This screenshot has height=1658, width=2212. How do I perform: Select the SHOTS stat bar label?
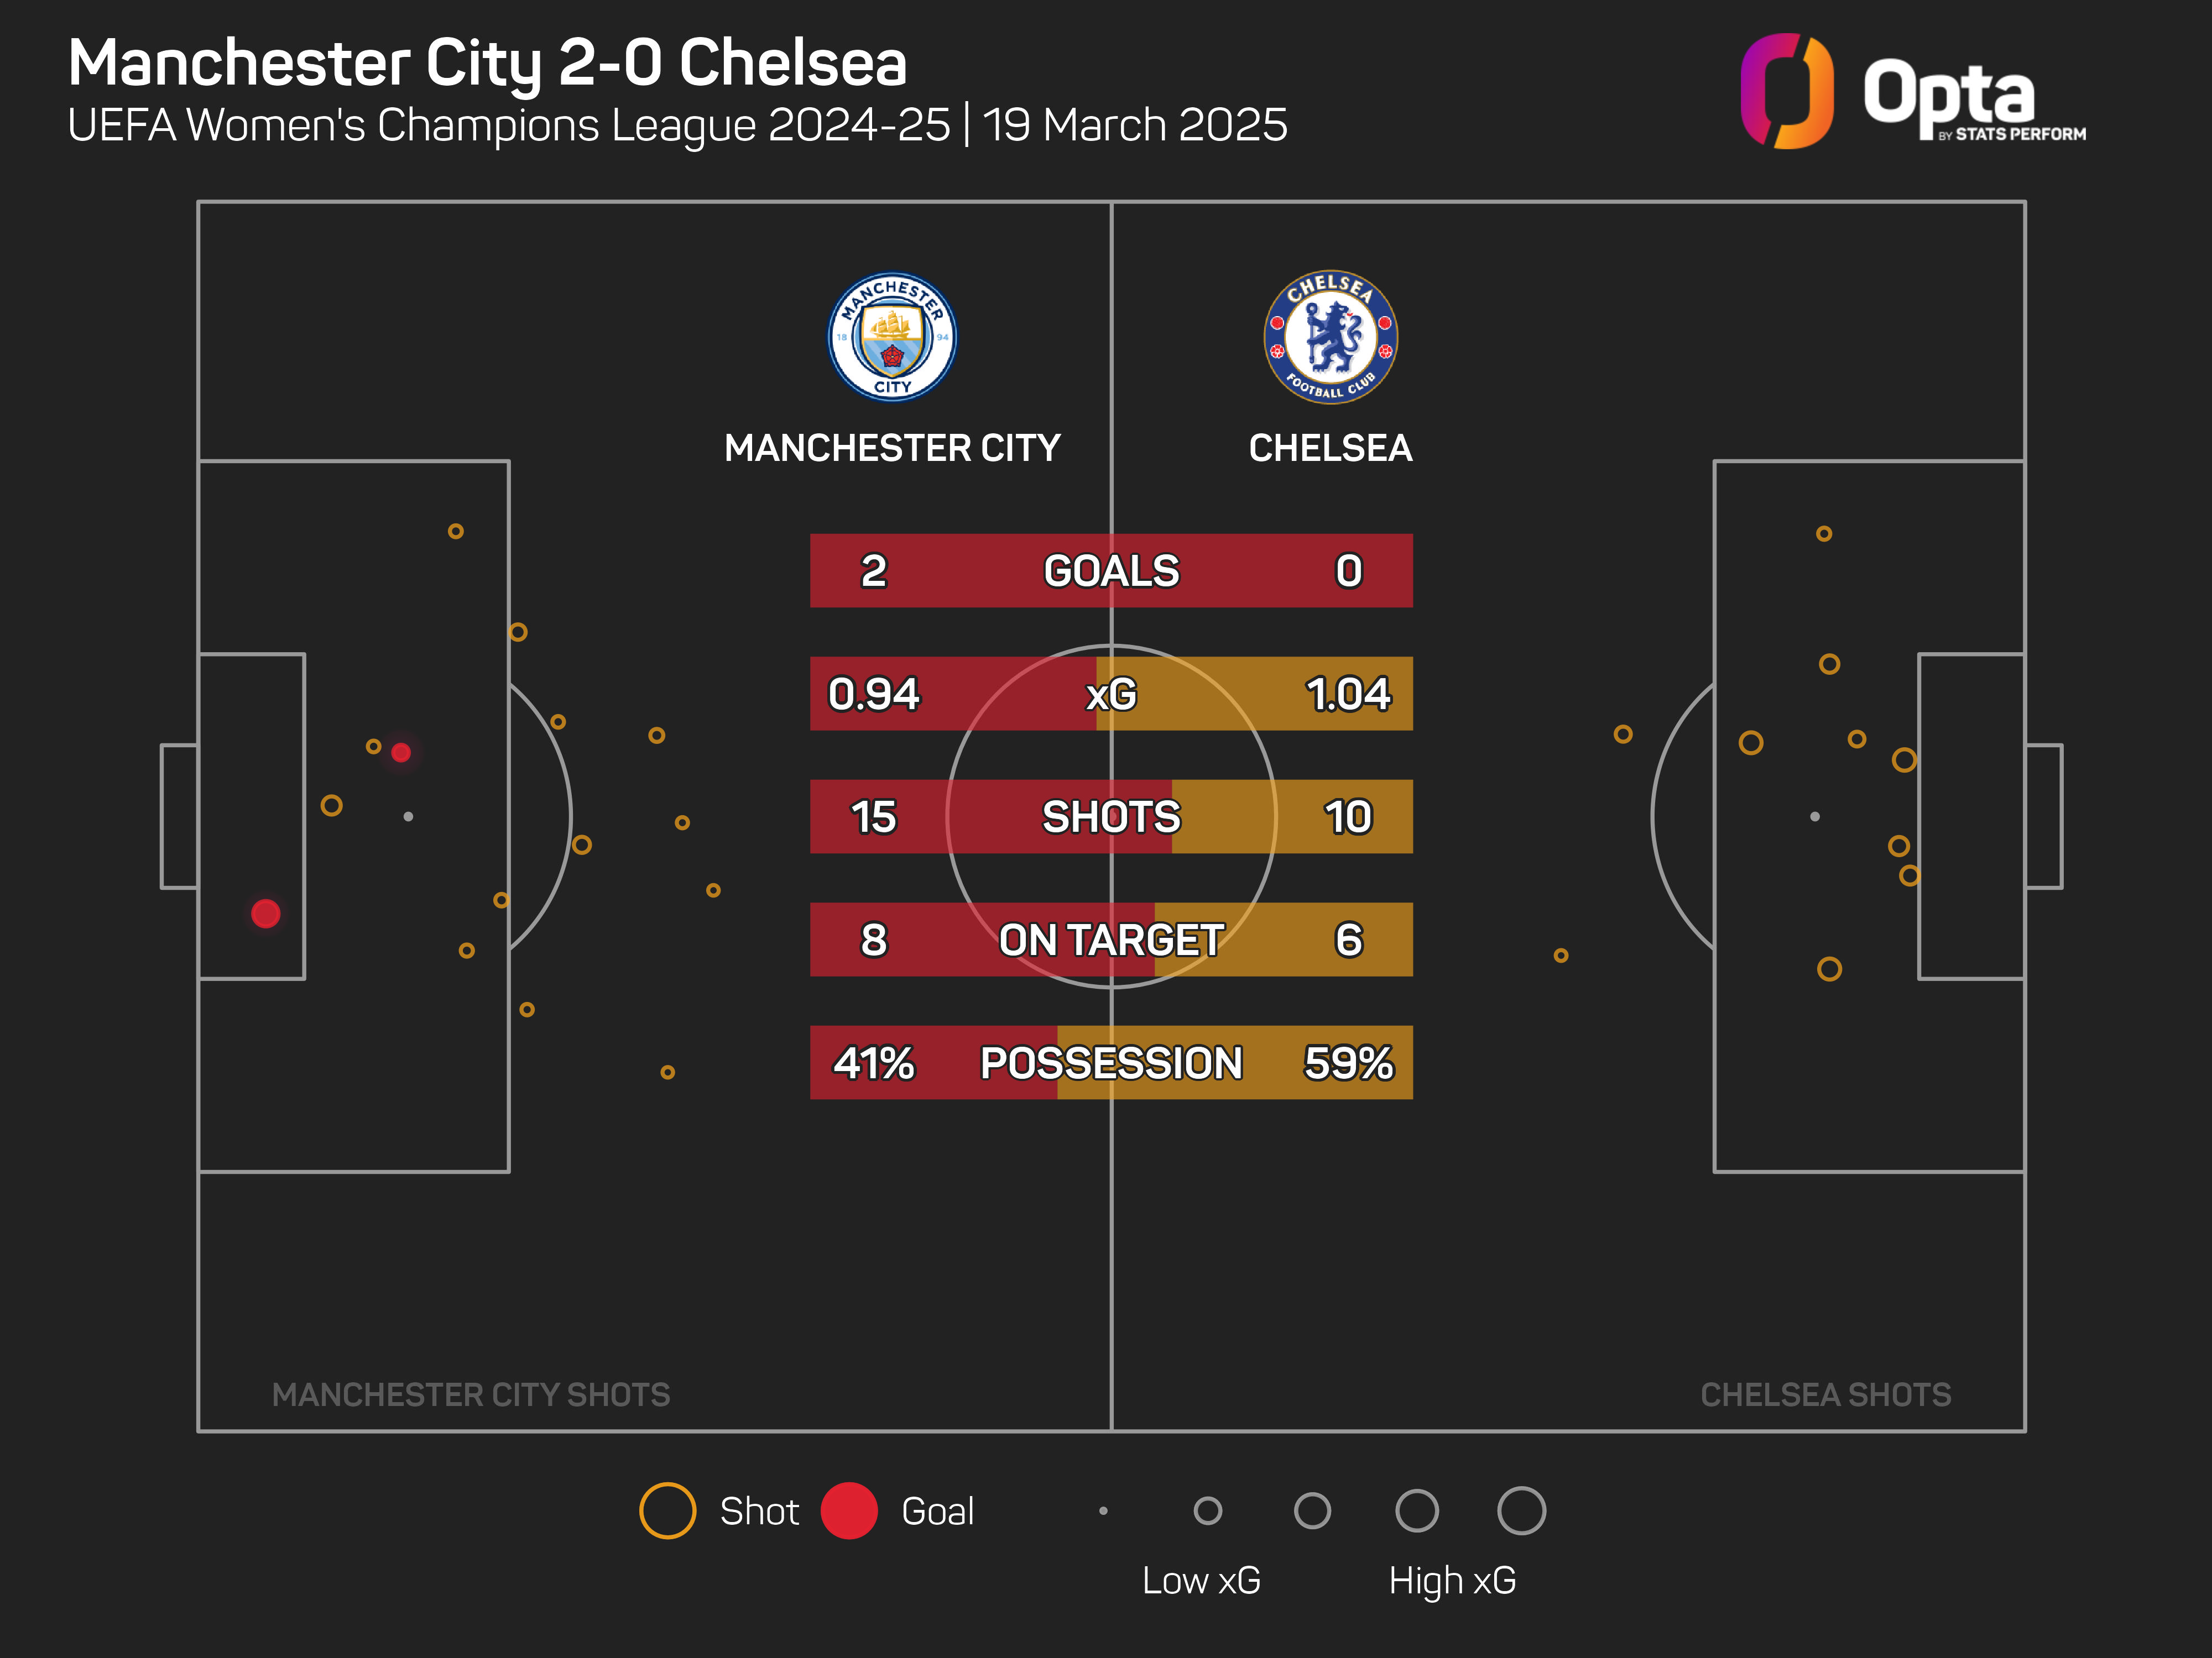[x=1111, y=816]
